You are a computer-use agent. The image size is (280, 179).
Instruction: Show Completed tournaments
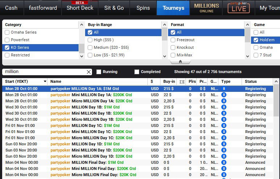(137, 72)
